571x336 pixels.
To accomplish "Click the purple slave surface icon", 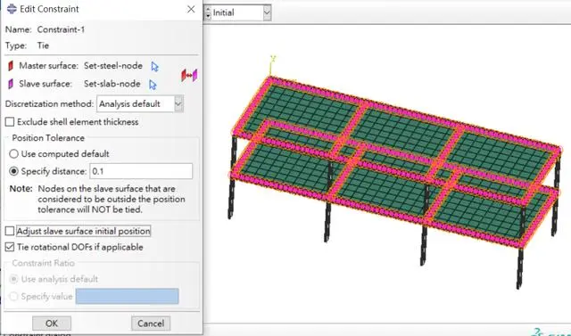I will click(11, 84).
